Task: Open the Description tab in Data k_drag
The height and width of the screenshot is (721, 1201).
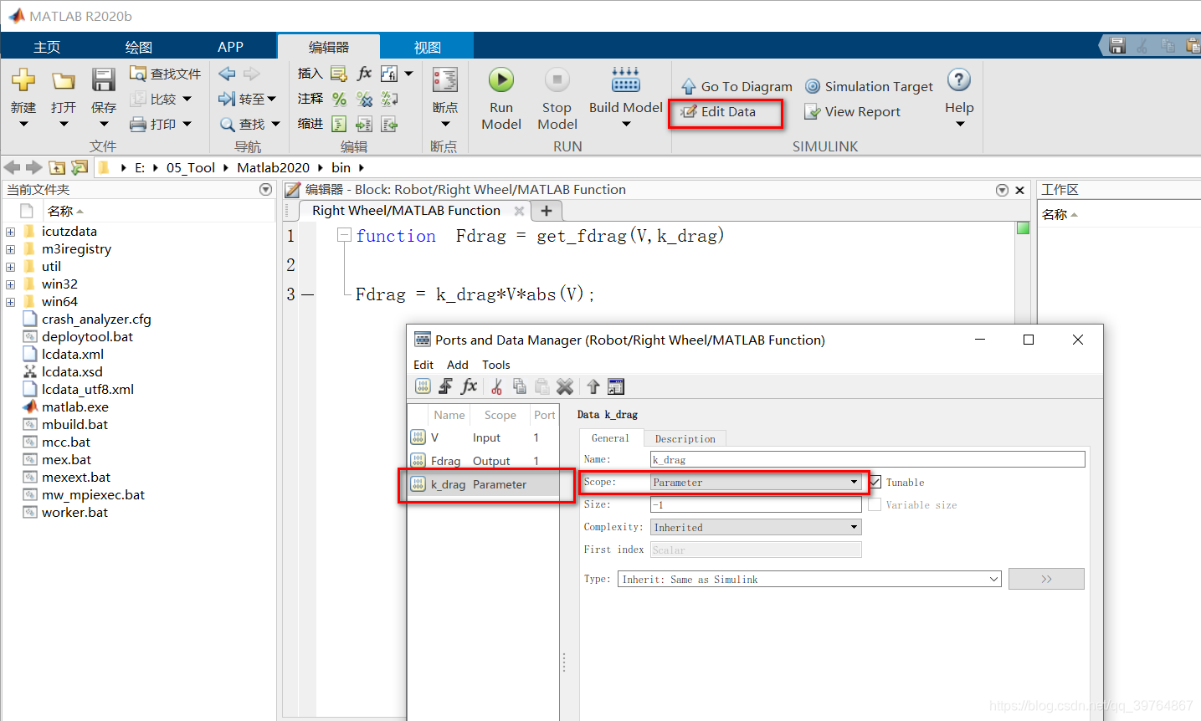Action: 685,438
